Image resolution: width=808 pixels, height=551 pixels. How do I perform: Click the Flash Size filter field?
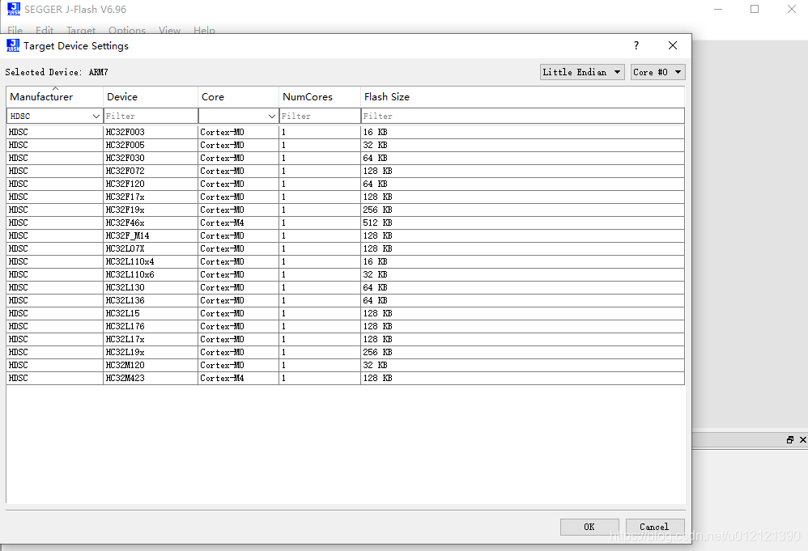522,116
